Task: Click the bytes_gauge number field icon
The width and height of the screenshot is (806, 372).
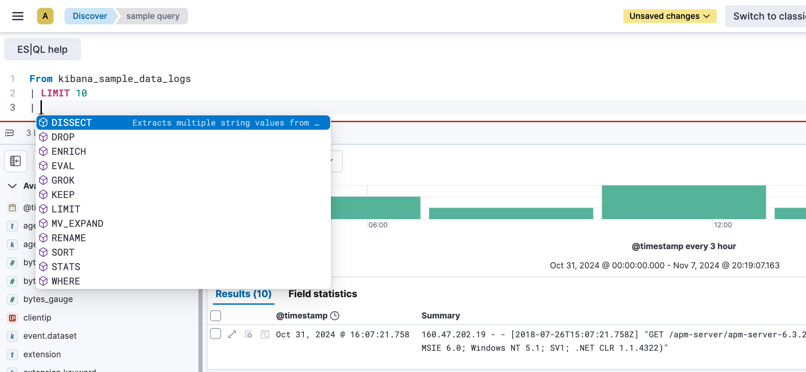Action: pos(12,299)
